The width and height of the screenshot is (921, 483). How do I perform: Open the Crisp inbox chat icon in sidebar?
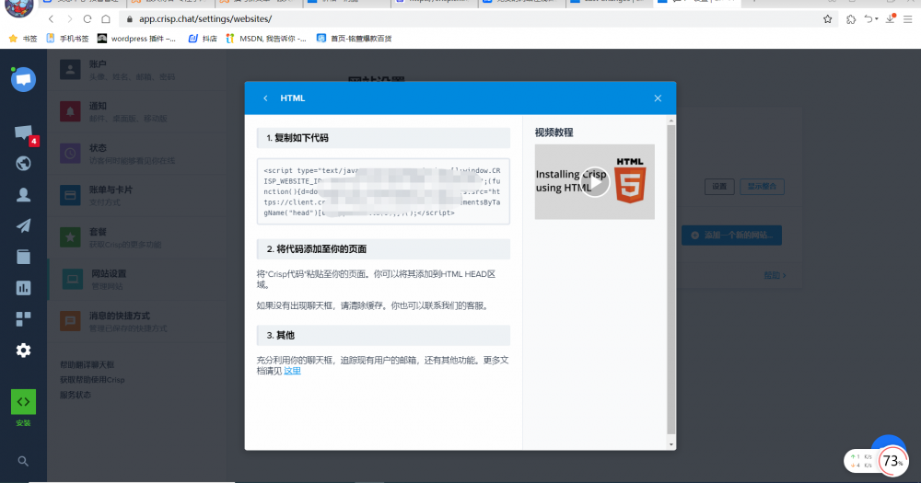[x=24, y=79]
